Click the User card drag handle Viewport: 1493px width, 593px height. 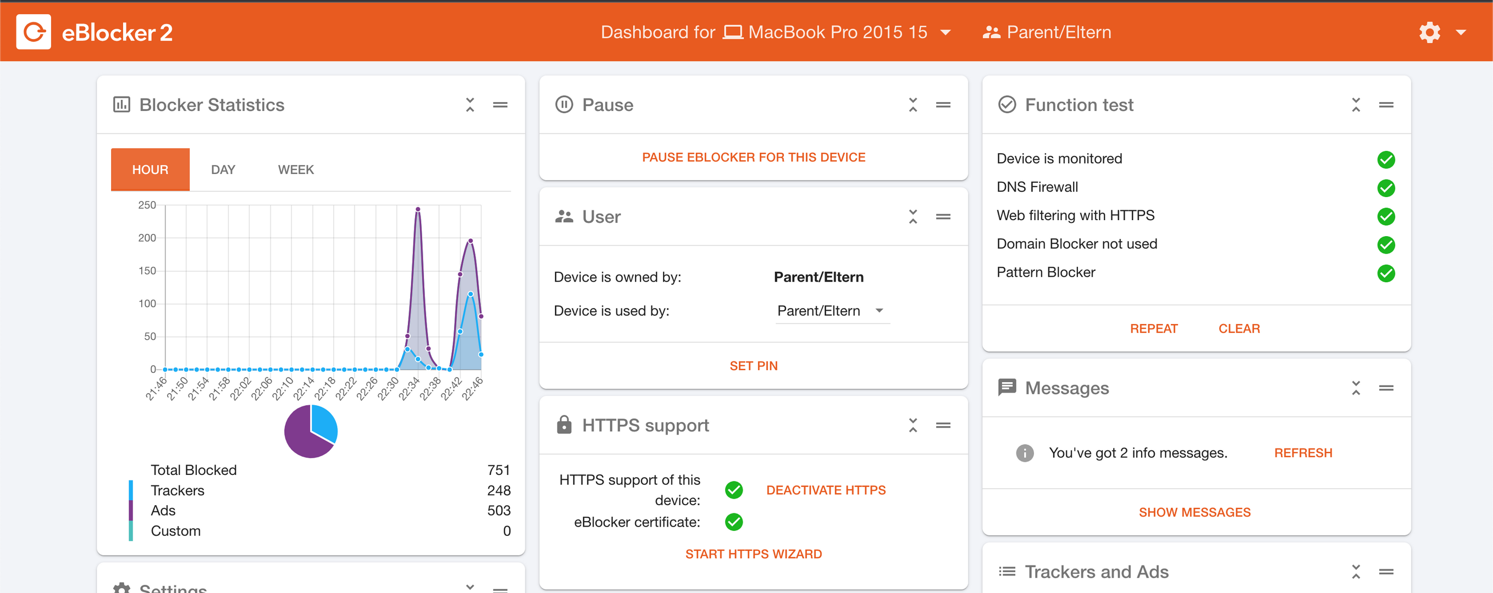coord(943,216)
